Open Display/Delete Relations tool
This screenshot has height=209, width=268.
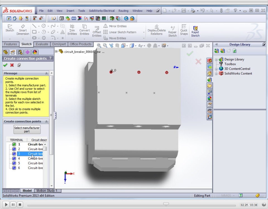pyautogui.click(x=157, y=30)
